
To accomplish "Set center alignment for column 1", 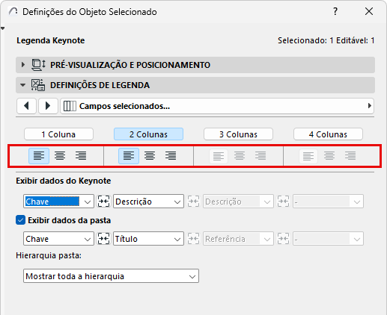I will (60, 156).
